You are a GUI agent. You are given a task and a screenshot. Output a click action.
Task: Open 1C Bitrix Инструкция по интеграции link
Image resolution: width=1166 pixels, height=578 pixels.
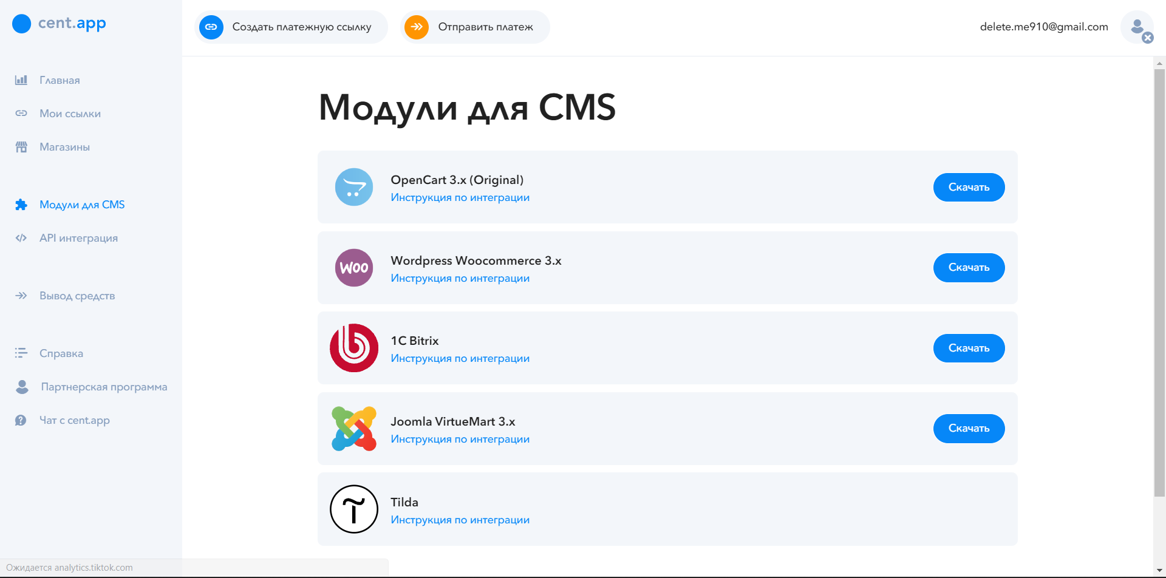460,358
